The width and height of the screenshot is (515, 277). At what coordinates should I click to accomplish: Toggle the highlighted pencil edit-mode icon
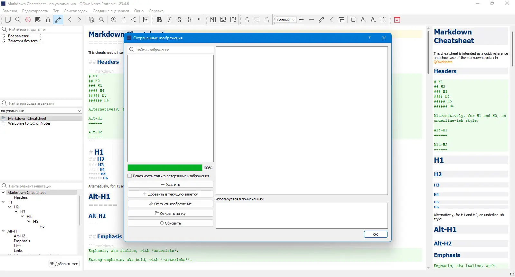coord(58,20)
